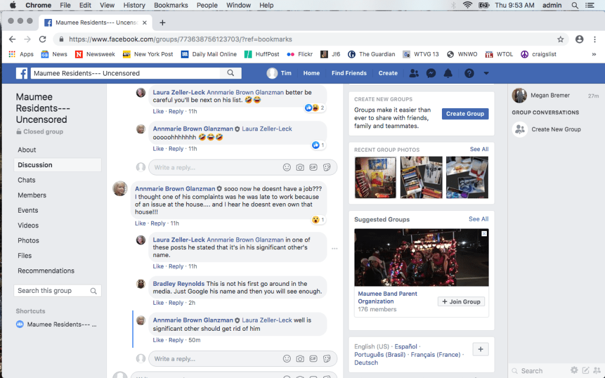Join the Maumee Band Parent Organization group
This screenshot has width=605, height=378.
461,301
